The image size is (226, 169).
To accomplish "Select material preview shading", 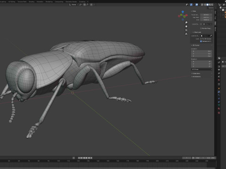I will point(210,5).
